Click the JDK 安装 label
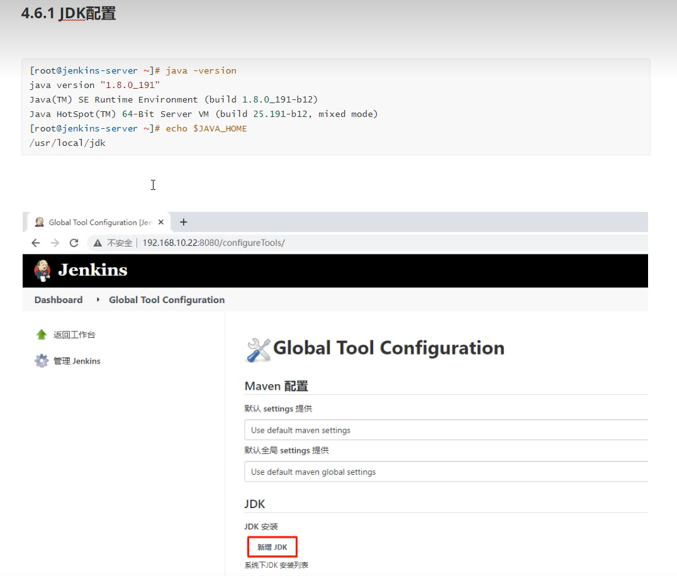Image resolution: width=677 pixels, height=576 pixels. [261, 526]
